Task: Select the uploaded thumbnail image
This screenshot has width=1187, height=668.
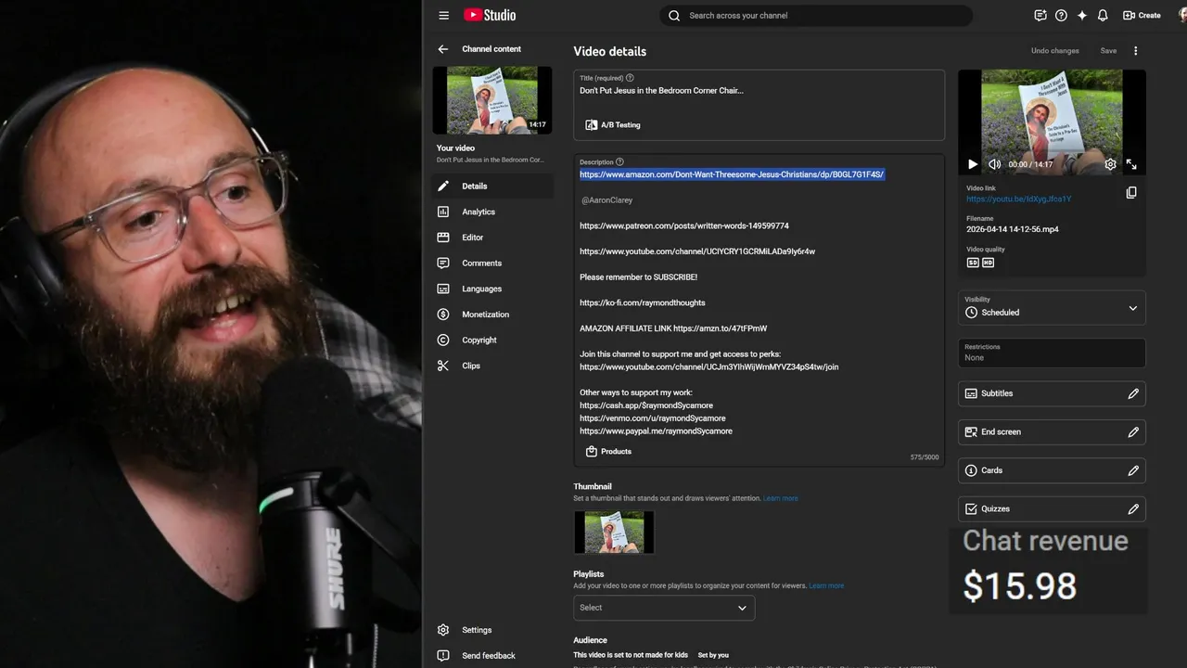Action: tap(614, 533)
